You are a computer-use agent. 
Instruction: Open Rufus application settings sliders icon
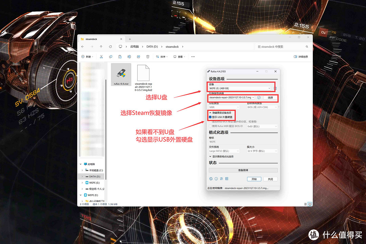point(221,179)
